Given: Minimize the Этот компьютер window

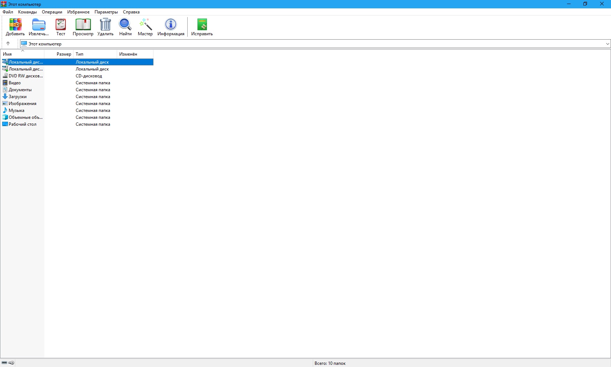Looking at the screenshot, I should pos(569,4).
